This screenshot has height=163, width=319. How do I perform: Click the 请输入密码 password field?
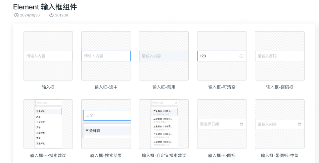point(280,56)
